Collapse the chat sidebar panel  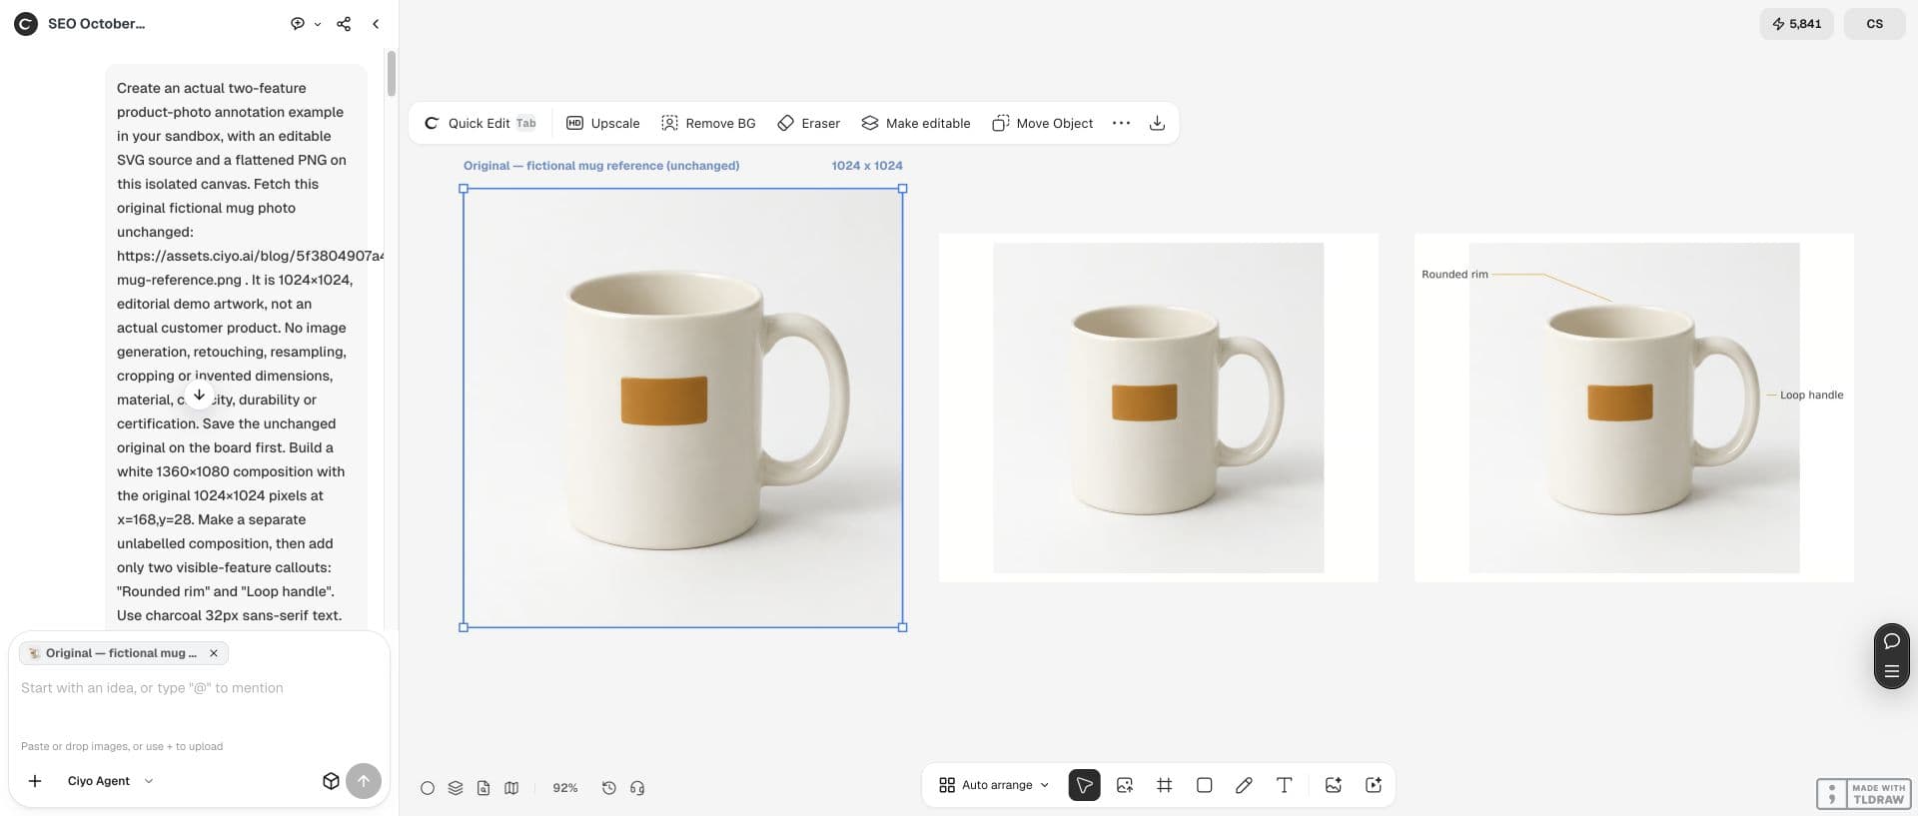click(376, 24)
